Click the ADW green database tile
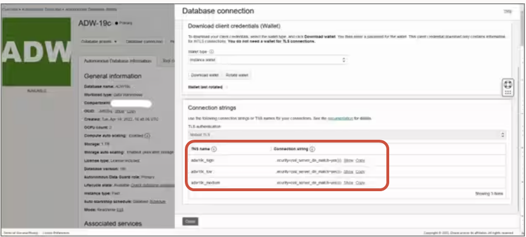Image resolution: width=526 pixels, height=237 pixels. [x=36, y=51]
